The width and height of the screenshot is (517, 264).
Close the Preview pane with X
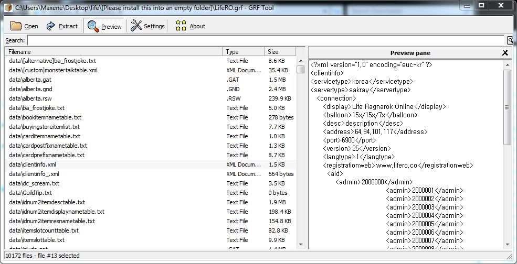505,53
